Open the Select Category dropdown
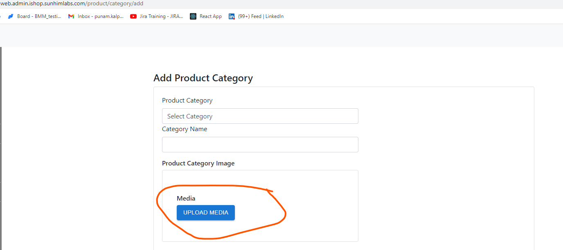 pos(260,116)
